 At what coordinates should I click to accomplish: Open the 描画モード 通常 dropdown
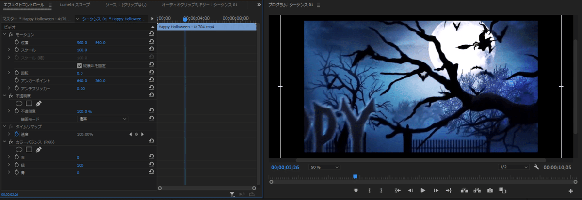(102, 119)
